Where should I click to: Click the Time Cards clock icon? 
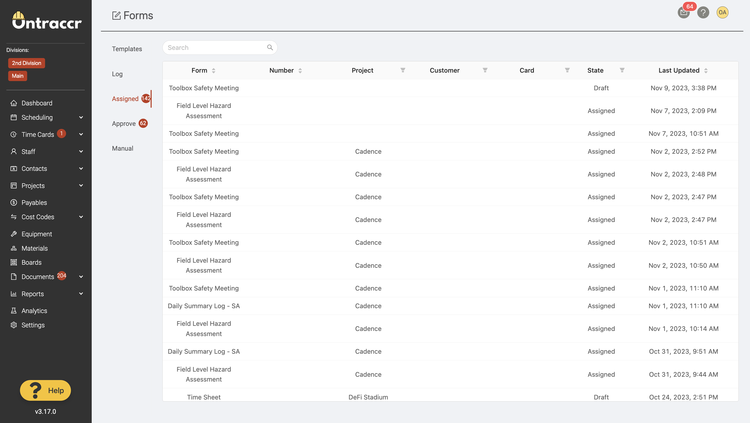click(x=14, y=134)
